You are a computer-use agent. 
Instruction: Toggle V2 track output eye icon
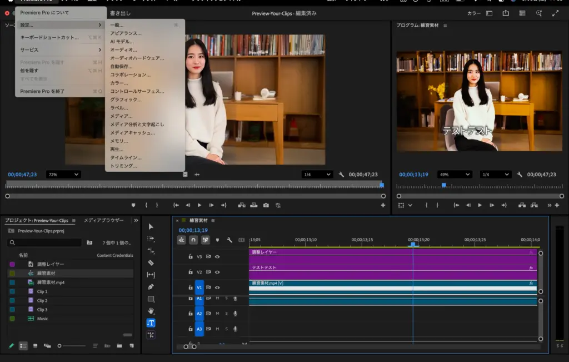click(x=217, y=272)
